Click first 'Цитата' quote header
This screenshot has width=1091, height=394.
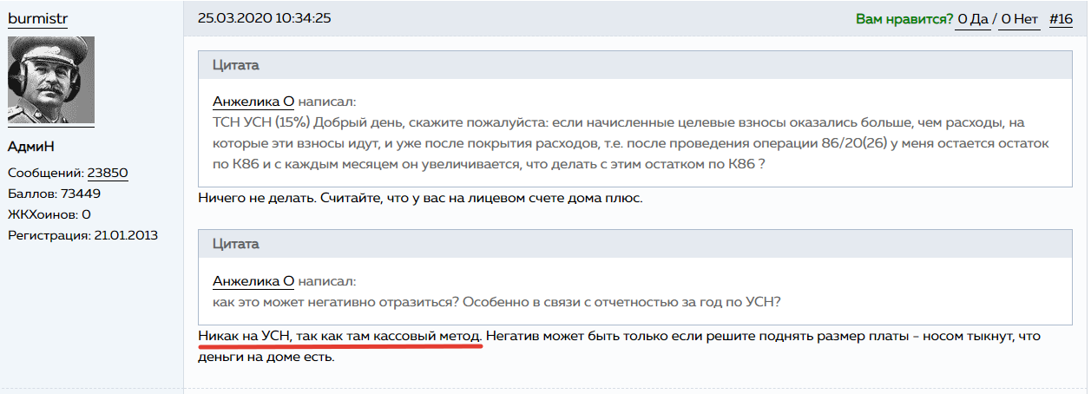[x=635, y=65]
